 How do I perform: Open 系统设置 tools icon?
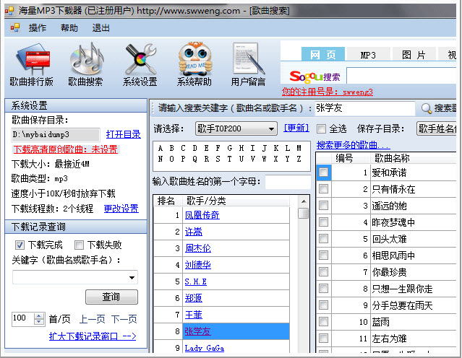(140, 59)
